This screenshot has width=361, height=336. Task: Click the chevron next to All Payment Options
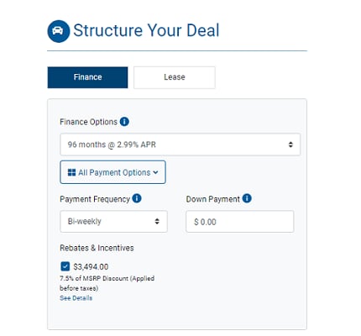(155, 172)
